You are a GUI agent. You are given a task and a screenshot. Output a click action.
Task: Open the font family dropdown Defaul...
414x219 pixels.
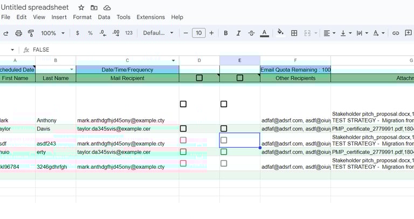coord(158,33)
